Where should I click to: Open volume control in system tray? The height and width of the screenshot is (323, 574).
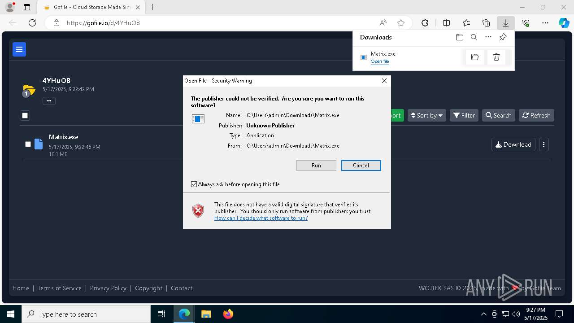click(x=516, y=314)
